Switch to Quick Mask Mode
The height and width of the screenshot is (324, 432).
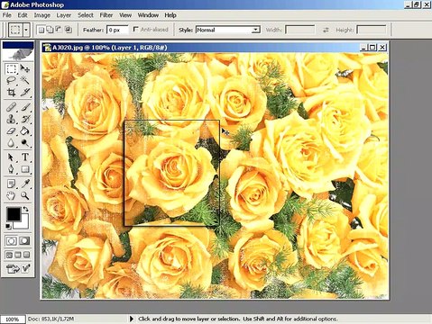point(24,241)
